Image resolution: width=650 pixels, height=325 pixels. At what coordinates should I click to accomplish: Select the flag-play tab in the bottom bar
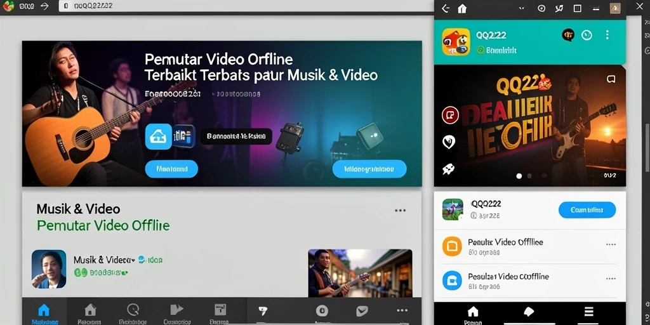[x=177, y=314]
